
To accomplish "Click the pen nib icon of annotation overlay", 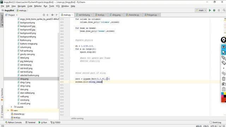I will tap(224, 40).
